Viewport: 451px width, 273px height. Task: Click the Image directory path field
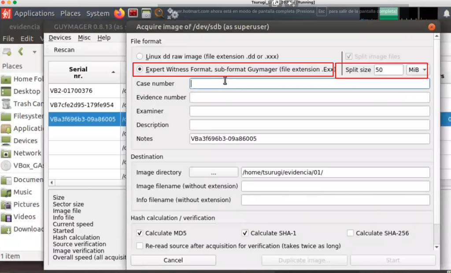point(335,172)
